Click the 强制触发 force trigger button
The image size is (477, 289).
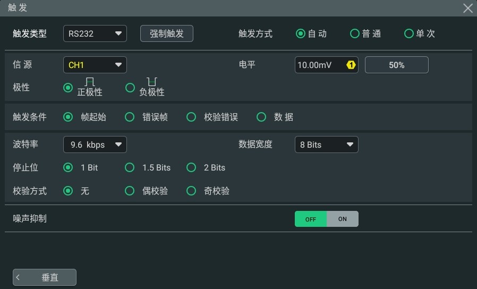pyautogui.click(x=167, y=33)
